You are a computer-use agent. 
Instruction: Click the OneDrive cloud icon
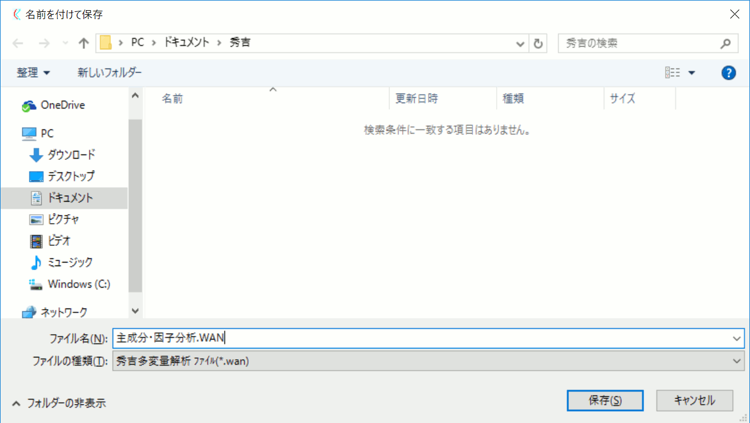(29, 106)
